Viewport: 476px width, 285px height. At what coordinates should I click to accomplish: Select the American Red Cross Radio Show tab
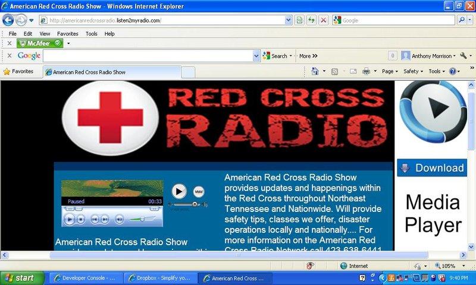(112, 72)
